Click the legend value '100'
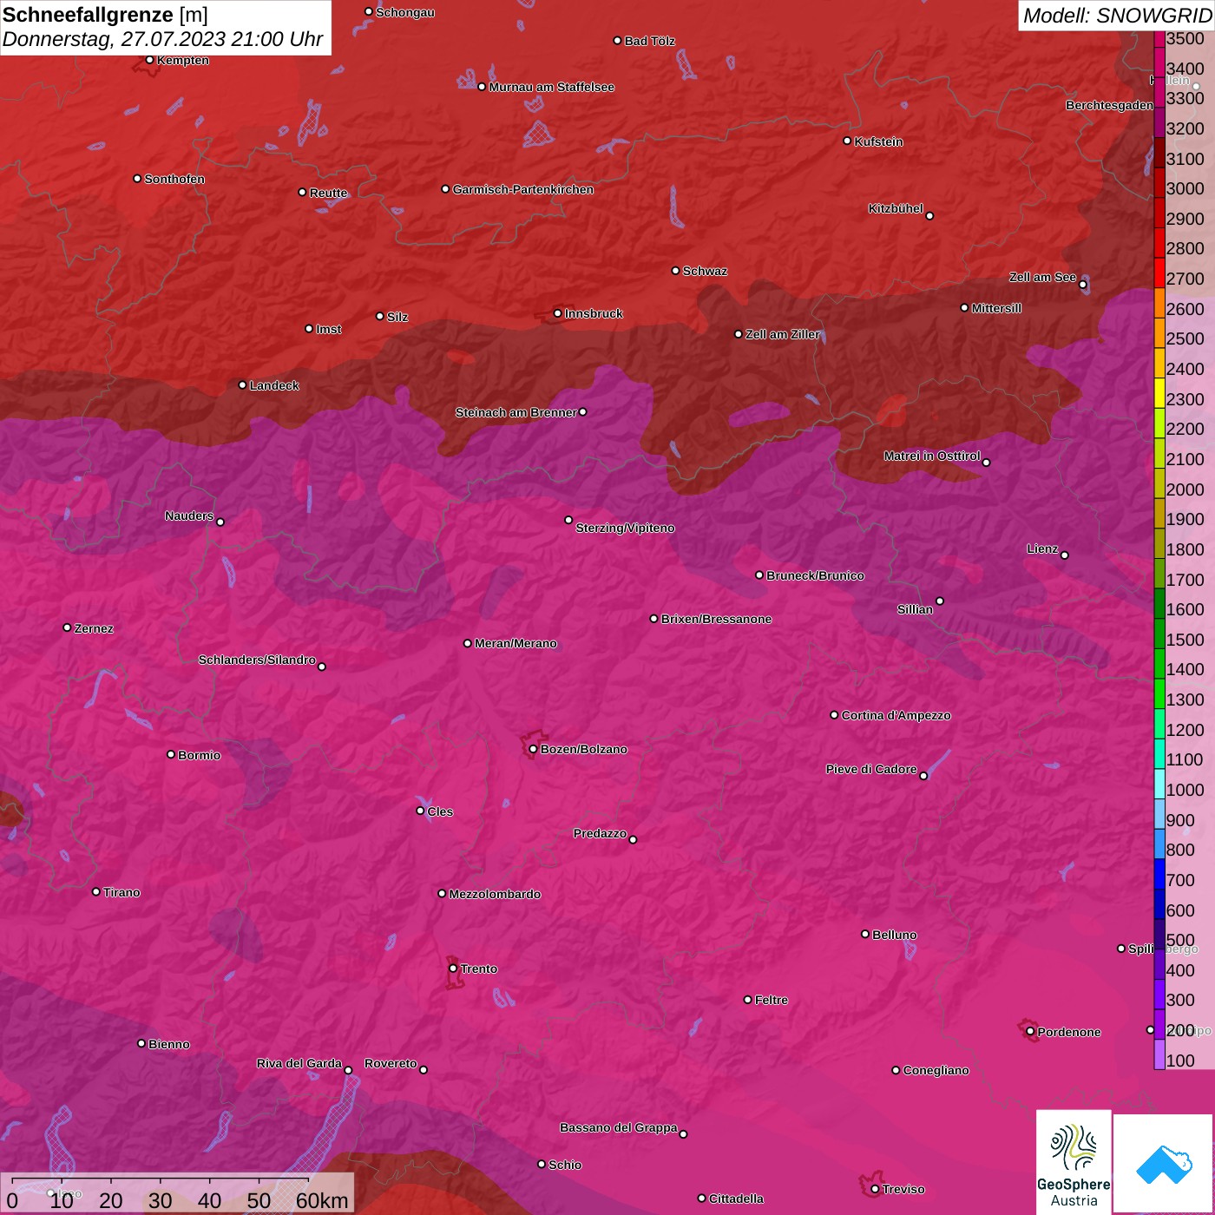Viewport: 1215px width, 1215px height. 1180,1061
